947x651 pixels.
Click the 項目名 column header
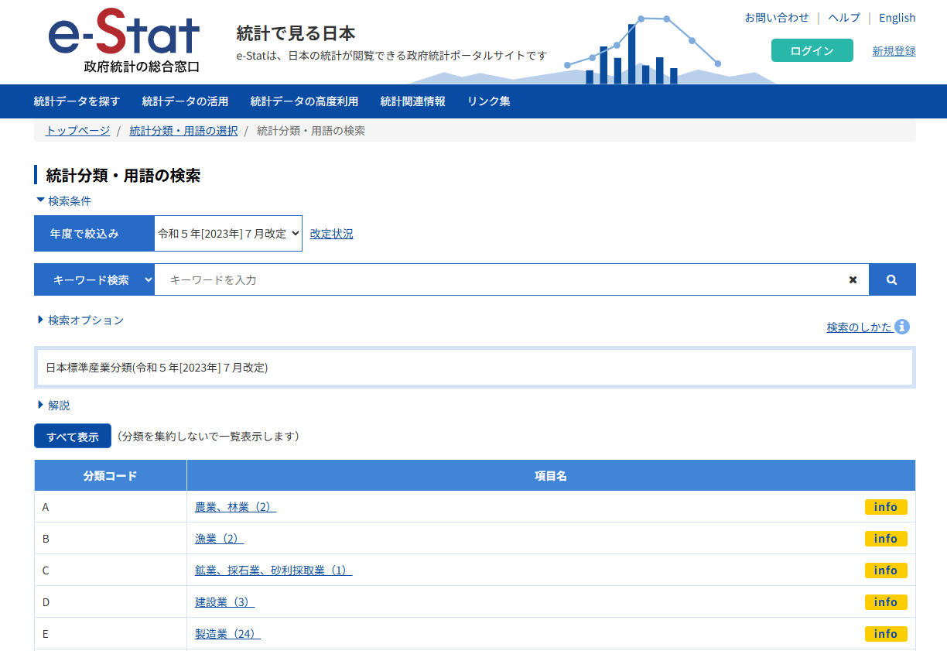click(x=551, y=476)
